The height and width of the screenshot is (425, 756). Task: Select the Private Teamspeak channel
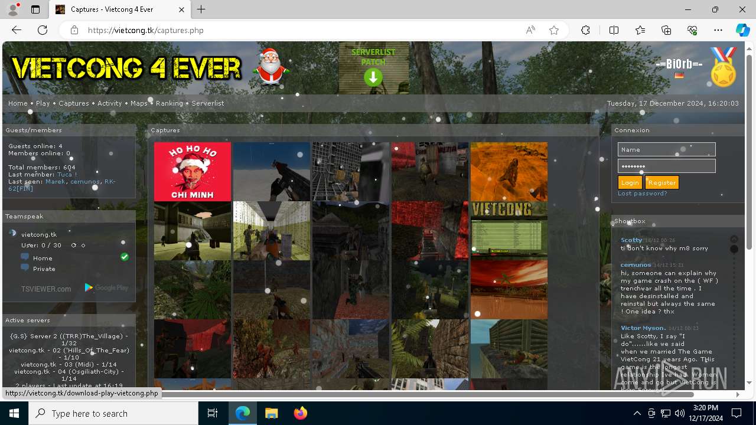[x=44, y=269]
